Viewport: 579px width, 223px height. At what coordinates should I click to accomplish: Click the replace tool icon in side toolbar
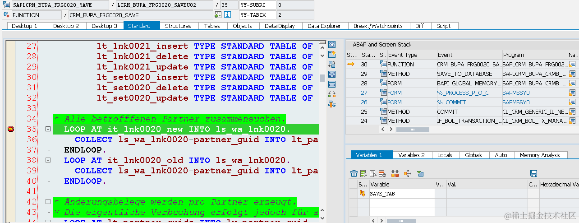tap(332, 65)
